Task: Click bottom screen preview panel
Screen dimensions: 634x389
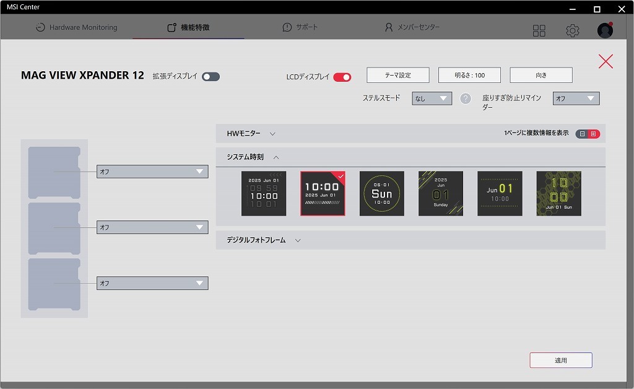Action: tap(54, 284)
